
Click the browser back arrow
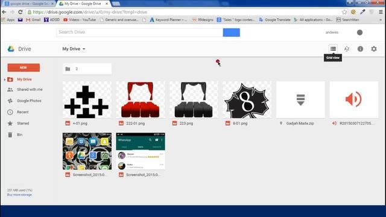click(x=4, y=12)
